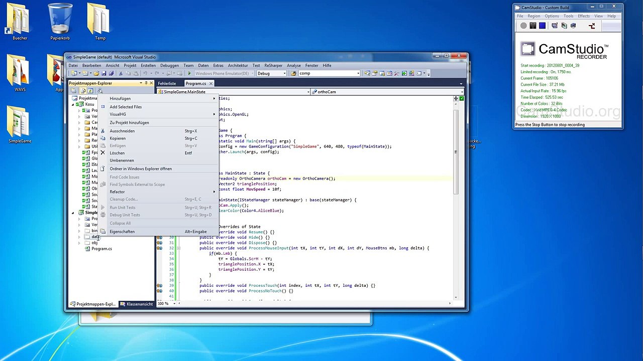Open the Papierkorb desktop icon
The width and height of the screenshot is (643, 361).
(60, 22)
